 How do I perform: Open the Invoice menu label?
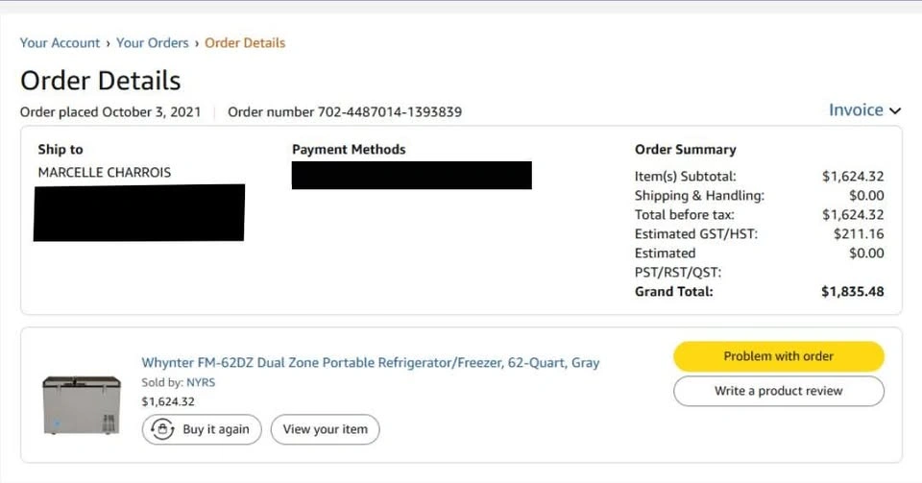856,110
